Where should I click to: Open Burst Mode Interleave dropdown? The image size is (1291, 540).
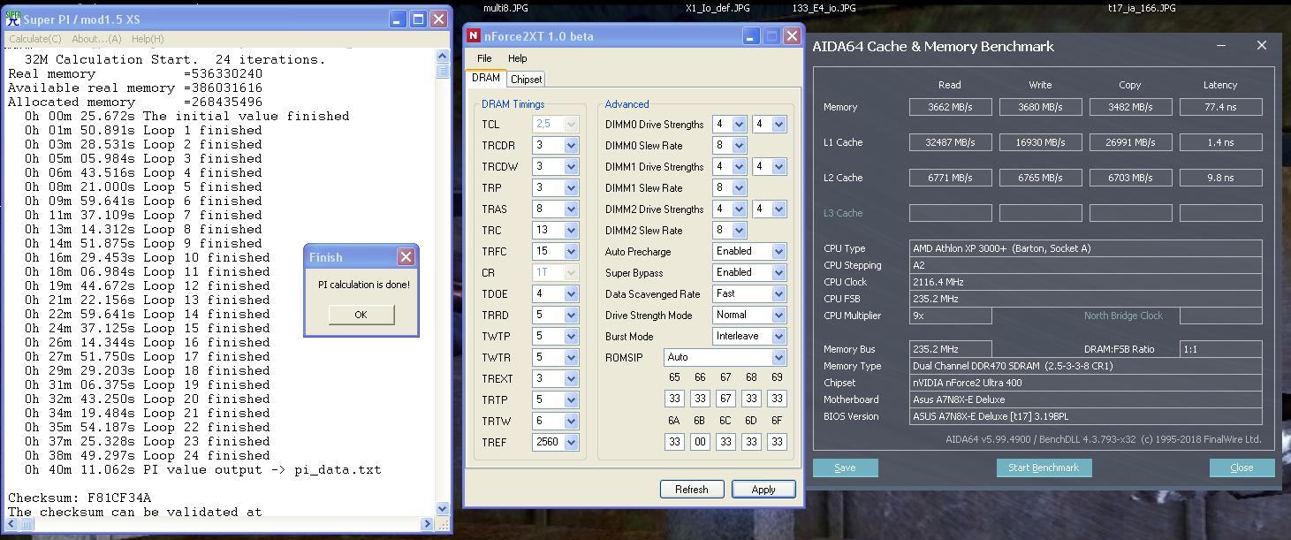coord(778,337)
